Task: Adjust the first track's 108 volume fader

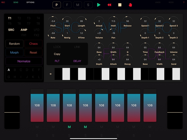Action: (x=37, y=106)
